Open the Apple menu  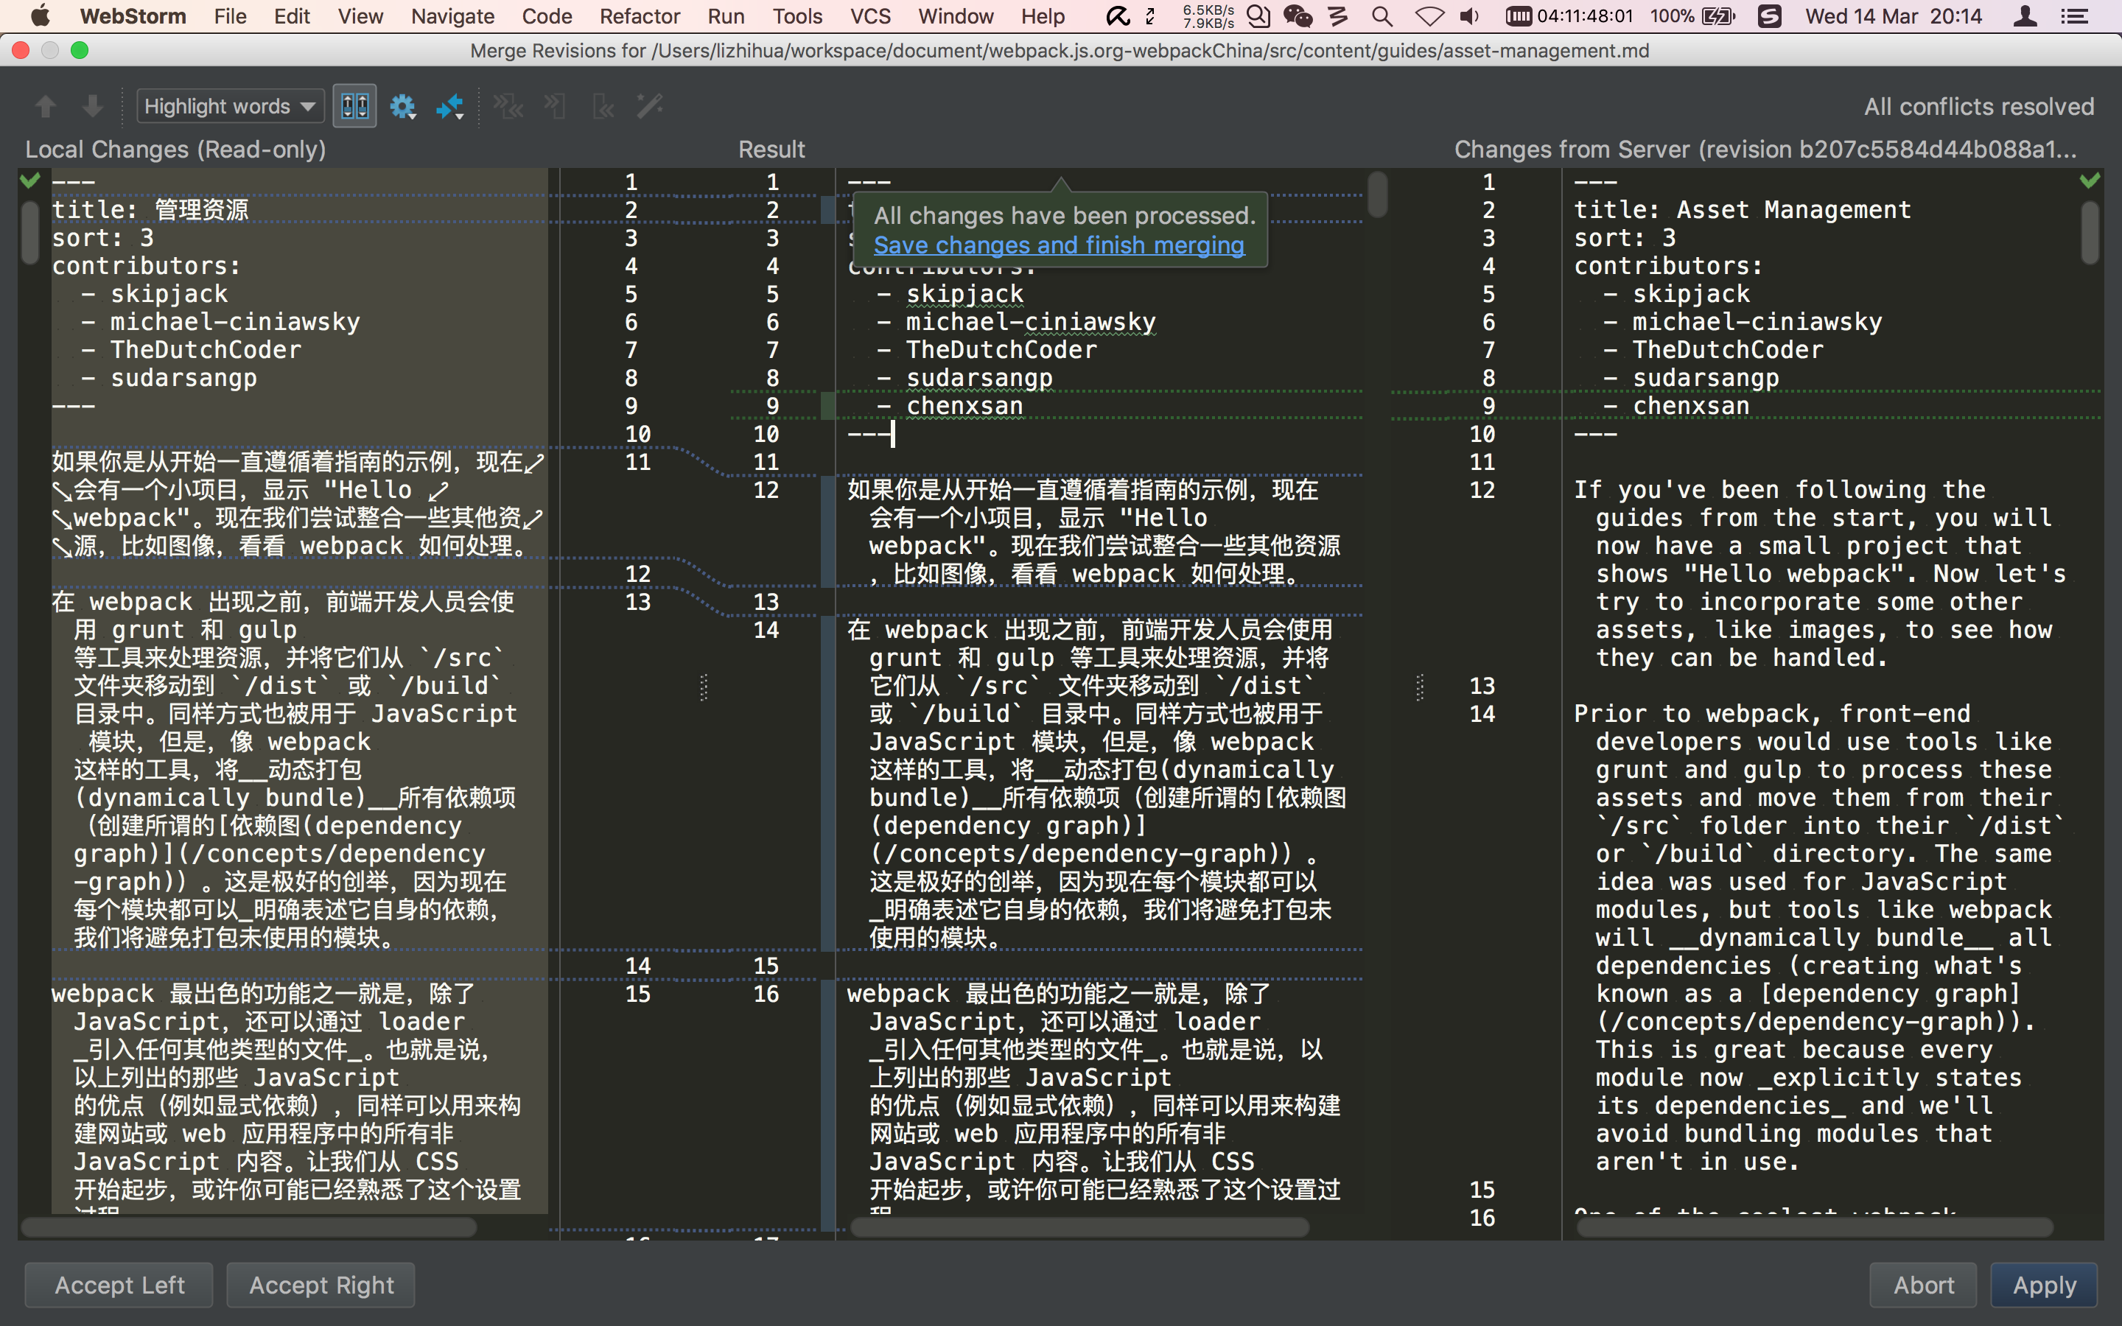tap(41, 15)
